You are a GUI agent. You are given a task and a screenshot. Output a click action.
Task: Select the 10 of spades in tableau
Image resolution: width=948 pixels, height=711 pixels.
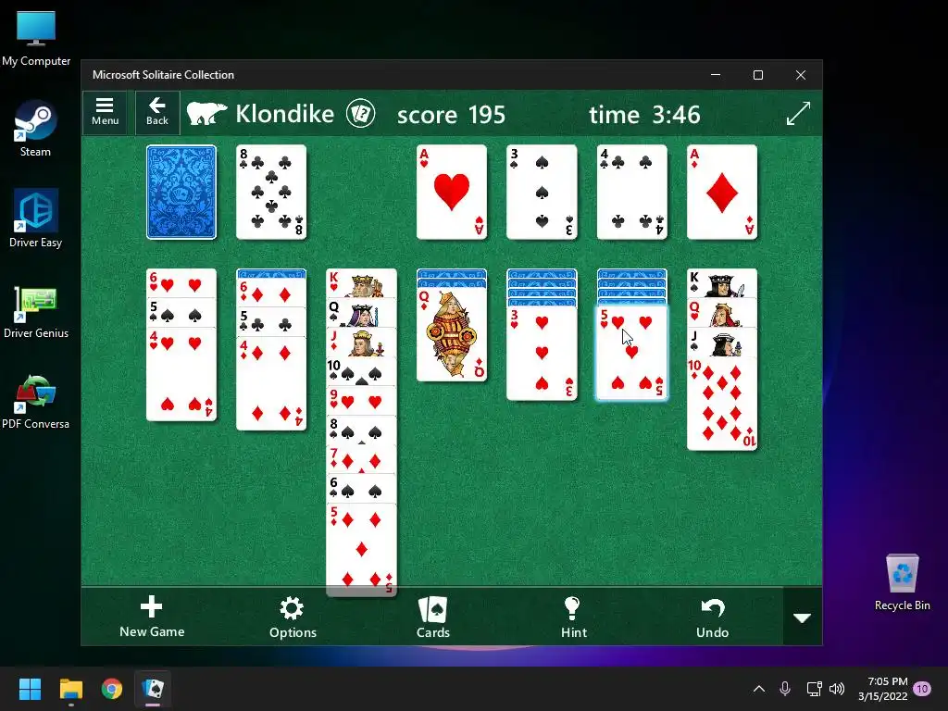pyautogui.click(x=362, y=372)
